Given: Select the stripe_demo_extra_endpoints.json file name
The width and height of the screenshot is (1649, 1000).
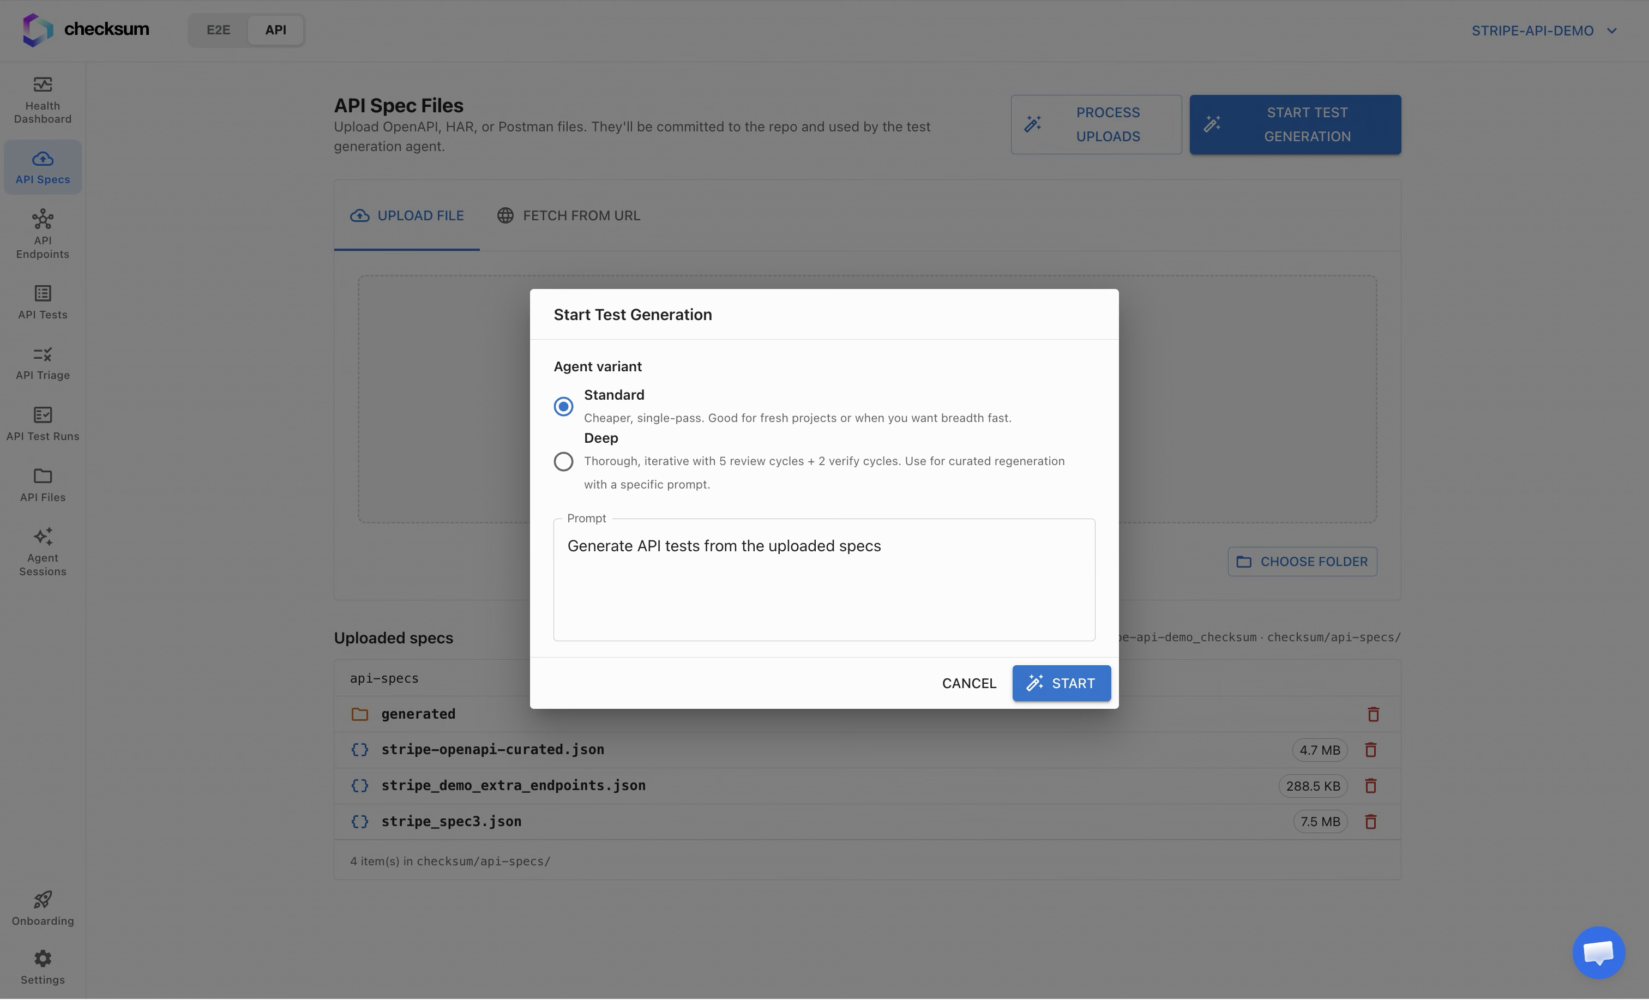Looking at the screenshot, I should 513,786.
